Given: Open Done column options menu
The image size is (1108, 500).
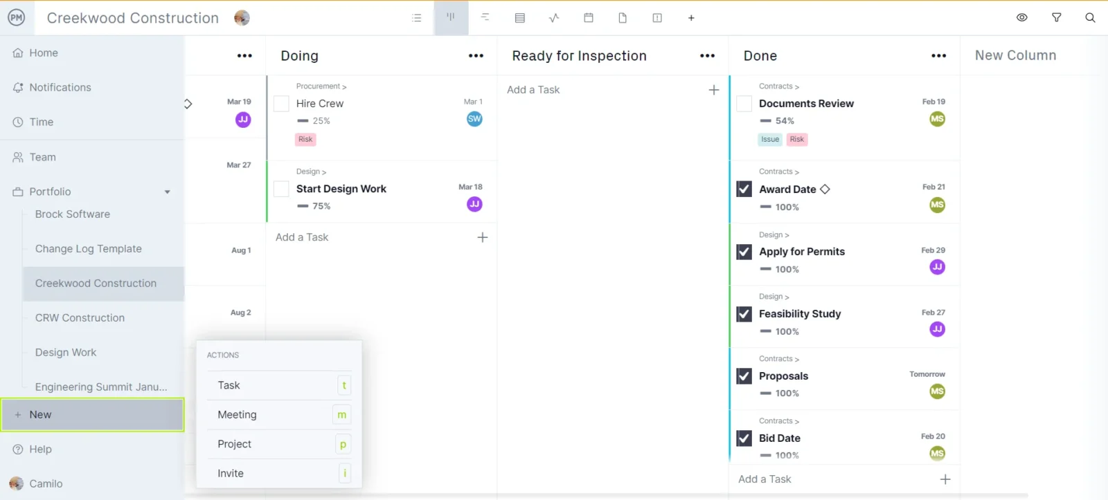Looking at the screenshot, I should point(938,56).
